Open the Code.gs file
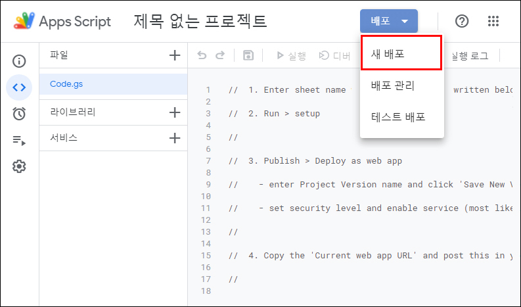Viewport: 521px width, 307px height. pos(66,84)
